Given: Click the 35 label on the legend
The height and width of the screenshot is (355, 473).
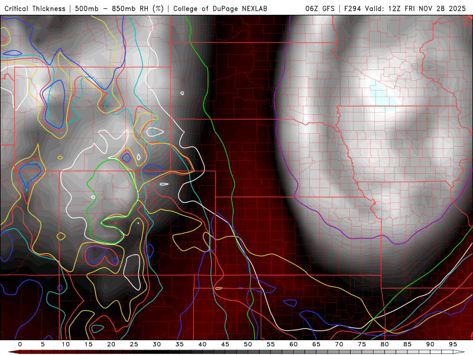Looking at the screenshot, I should click(x=179, y=344).
